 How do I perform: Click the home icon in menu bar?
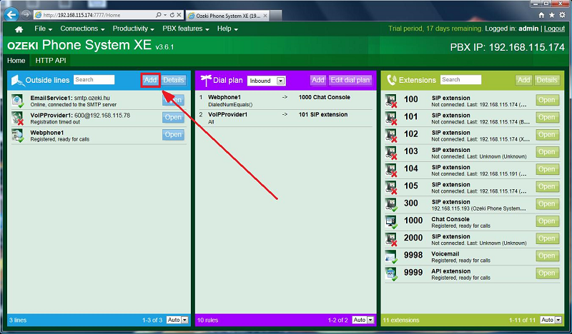(x=19, y=29)
